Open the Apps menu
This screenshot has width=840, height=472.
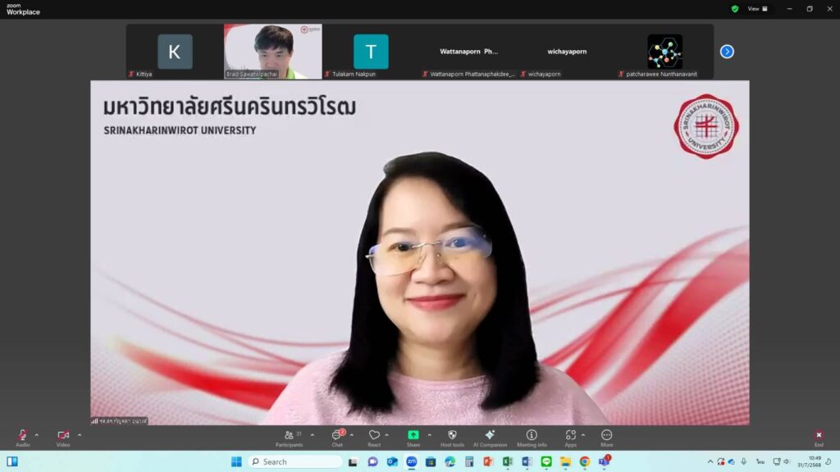pos(571,438)
